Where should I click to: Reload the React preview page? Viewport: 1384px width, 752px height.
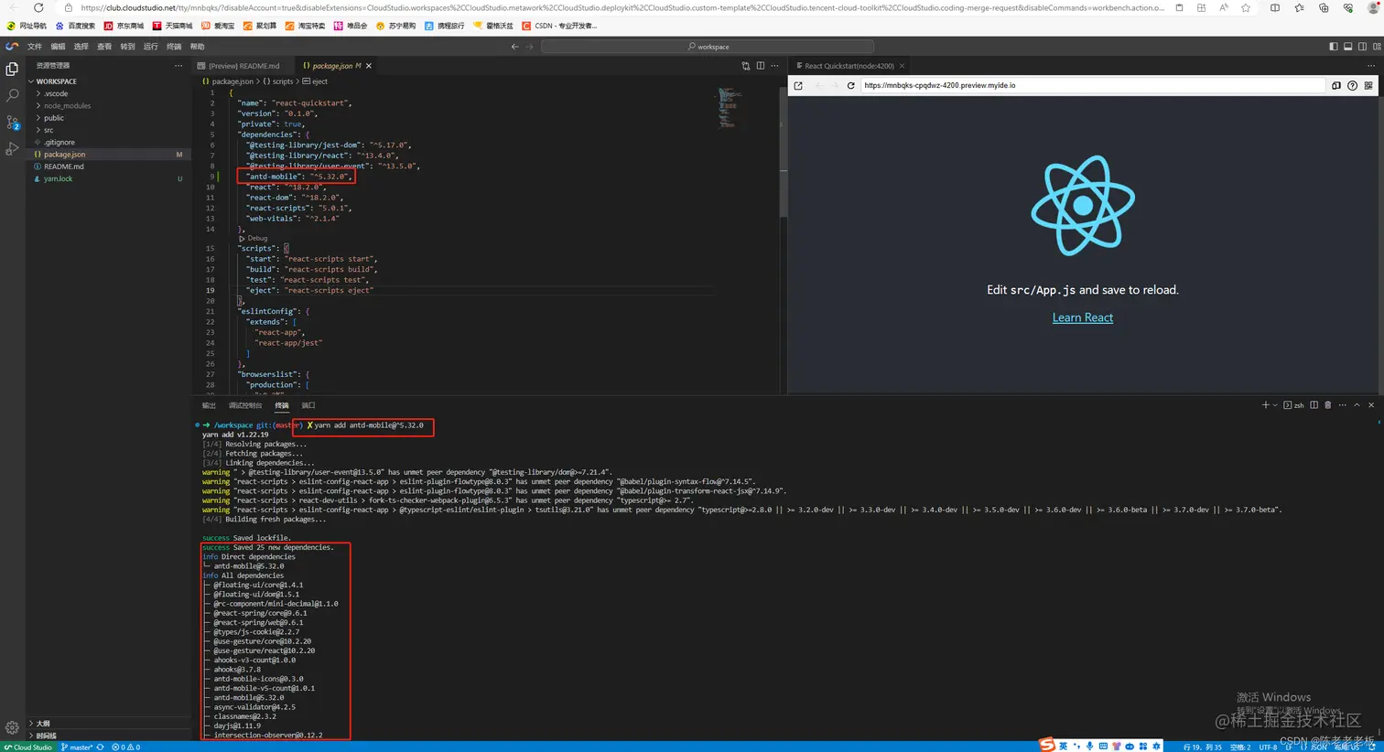851,85
